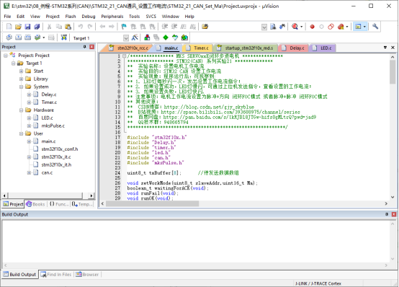Viewport: 399px width, 287px height.
Task: Switch to the Books panel tab
Action: coord(36,204)
